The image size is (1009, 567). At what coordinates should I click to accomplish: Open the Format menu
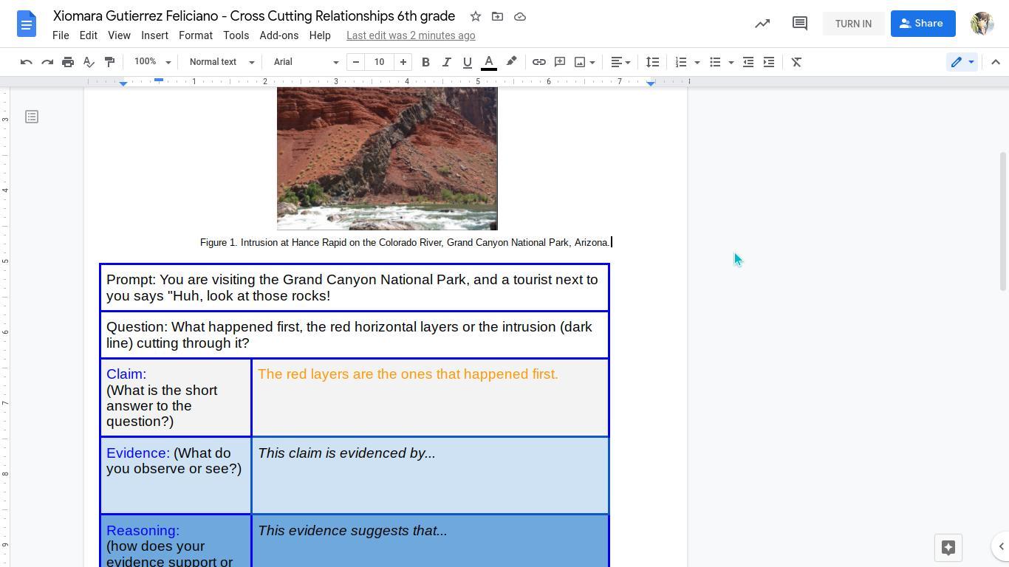195,35
